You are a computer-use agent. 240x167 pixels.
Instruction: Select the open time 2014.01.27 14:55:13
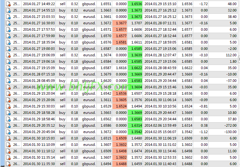click(39, 10)
